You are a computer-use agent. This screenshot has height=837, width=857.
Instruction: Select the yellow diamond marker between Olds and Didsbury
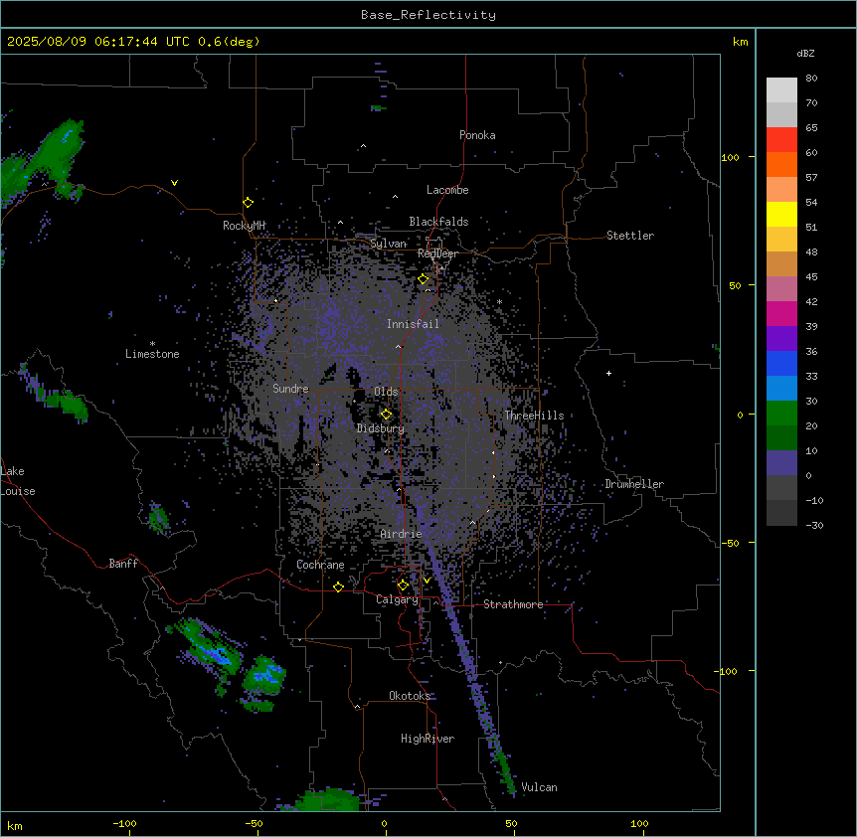pyautogui.click(x=387, y=415)
